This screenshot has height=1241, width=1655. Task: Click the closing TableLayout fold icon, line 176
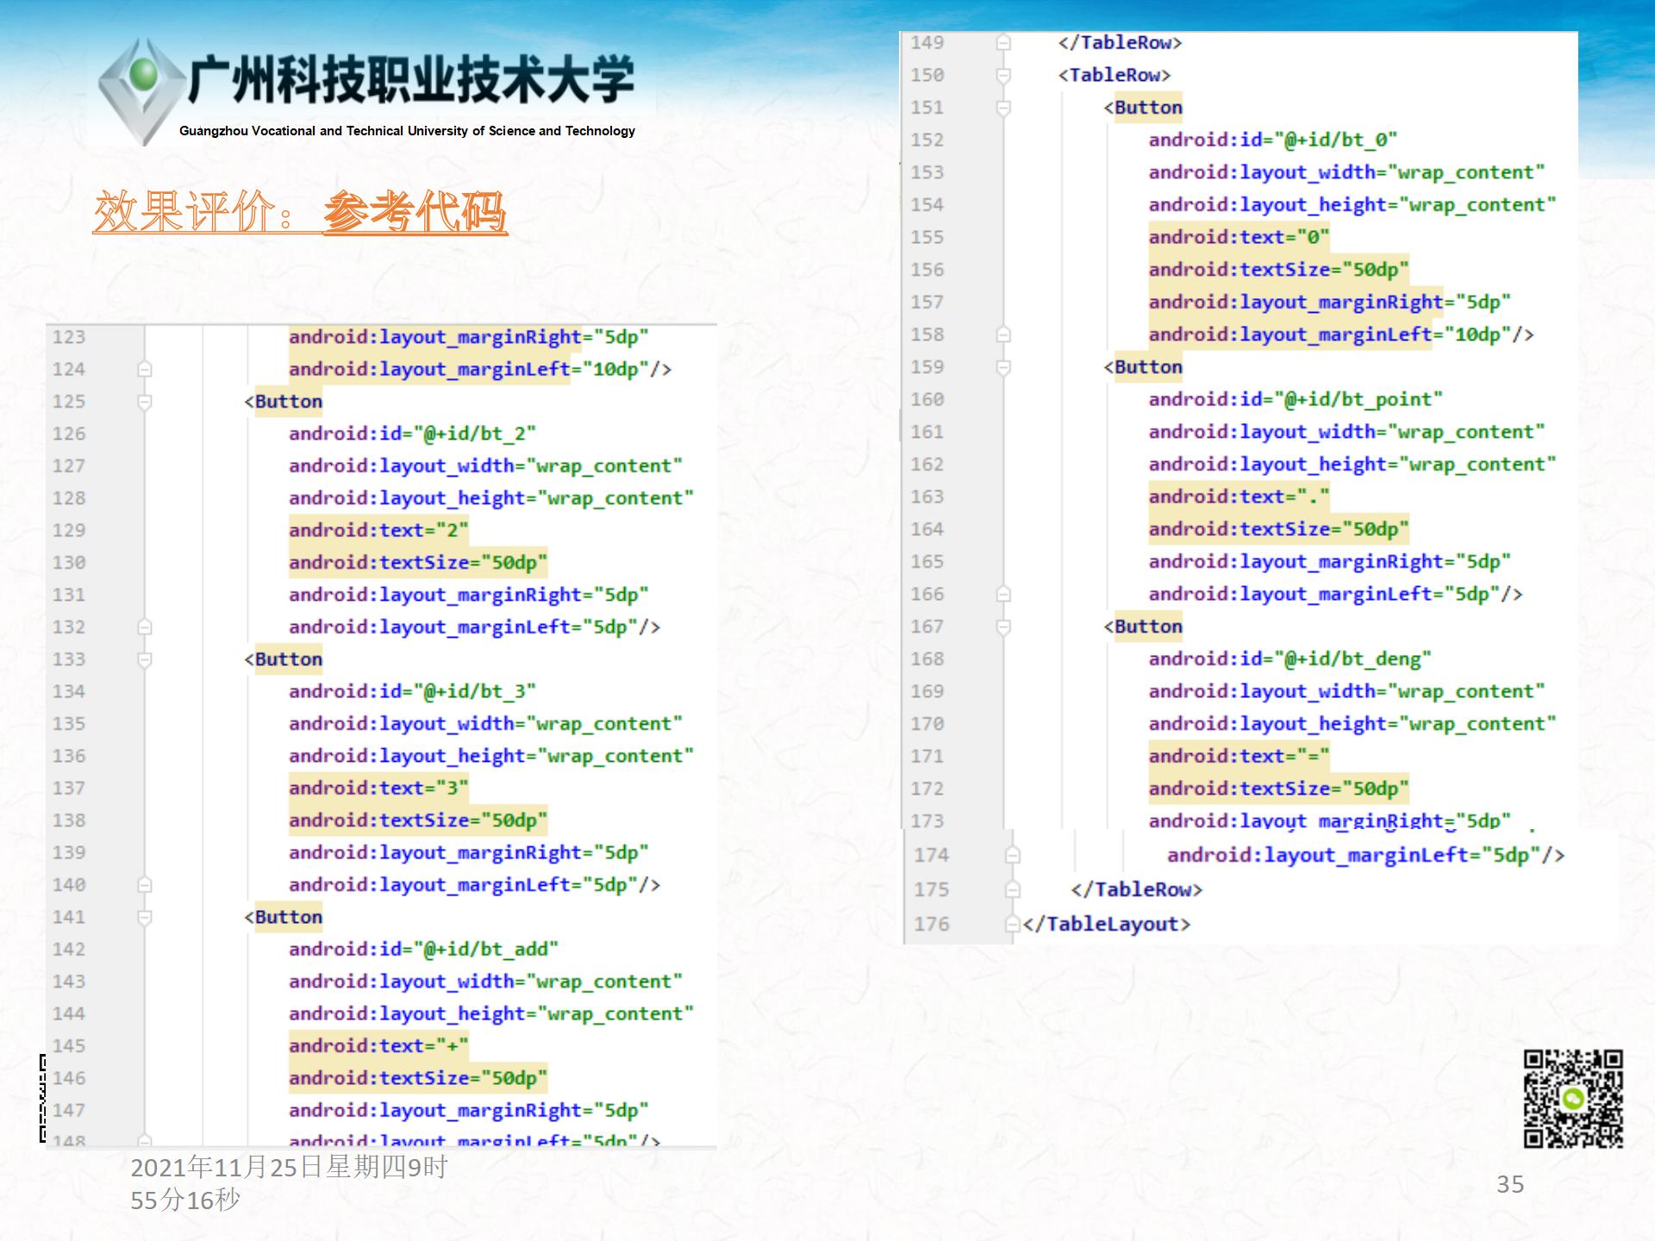click(x=1013, y=924)
